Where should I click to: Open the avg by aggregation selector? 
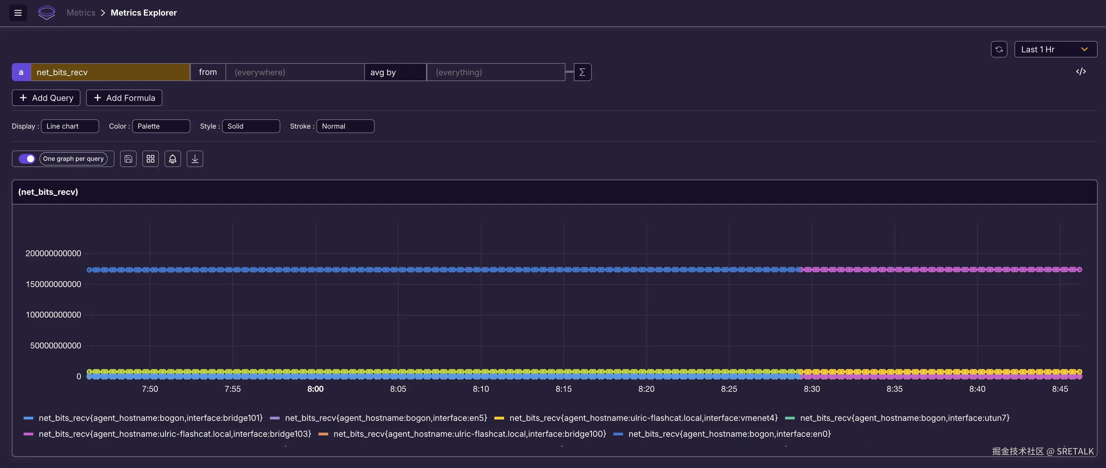395,72
